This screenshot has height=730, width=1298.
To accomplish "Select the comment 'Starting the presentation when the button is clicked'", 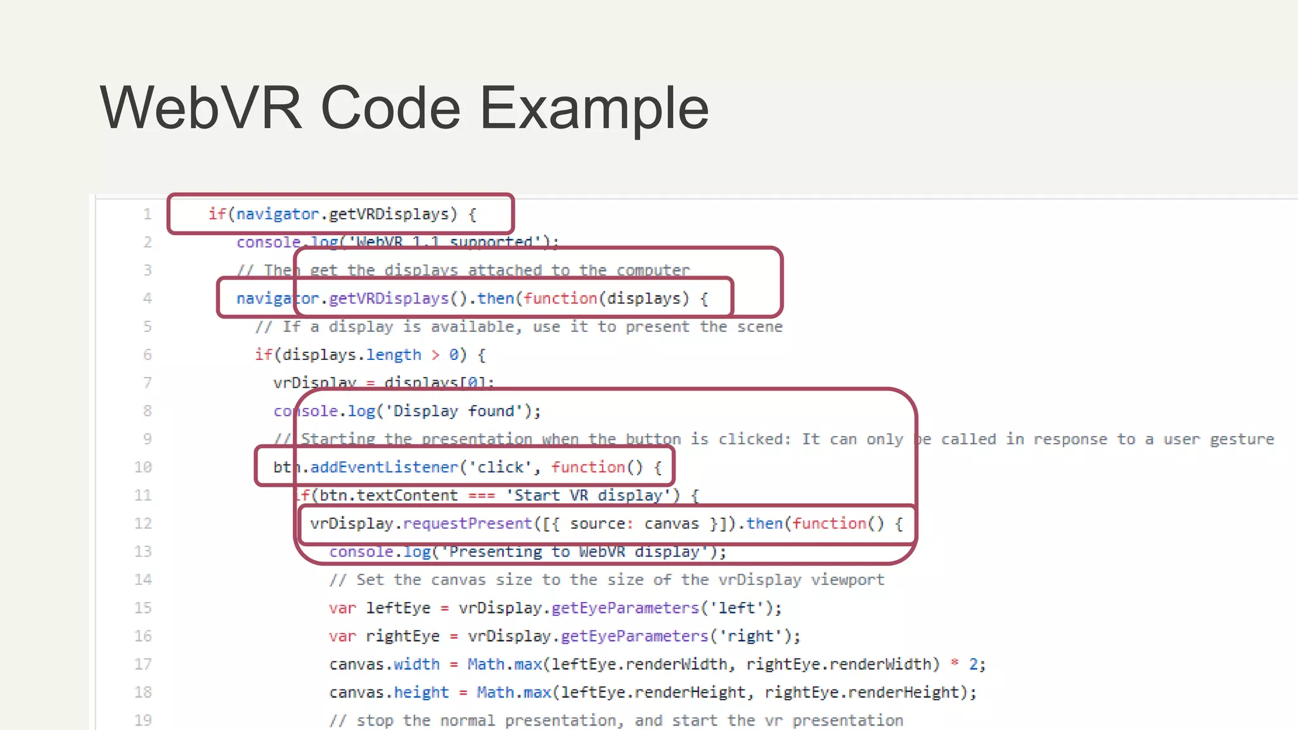I will pos(774,439).
